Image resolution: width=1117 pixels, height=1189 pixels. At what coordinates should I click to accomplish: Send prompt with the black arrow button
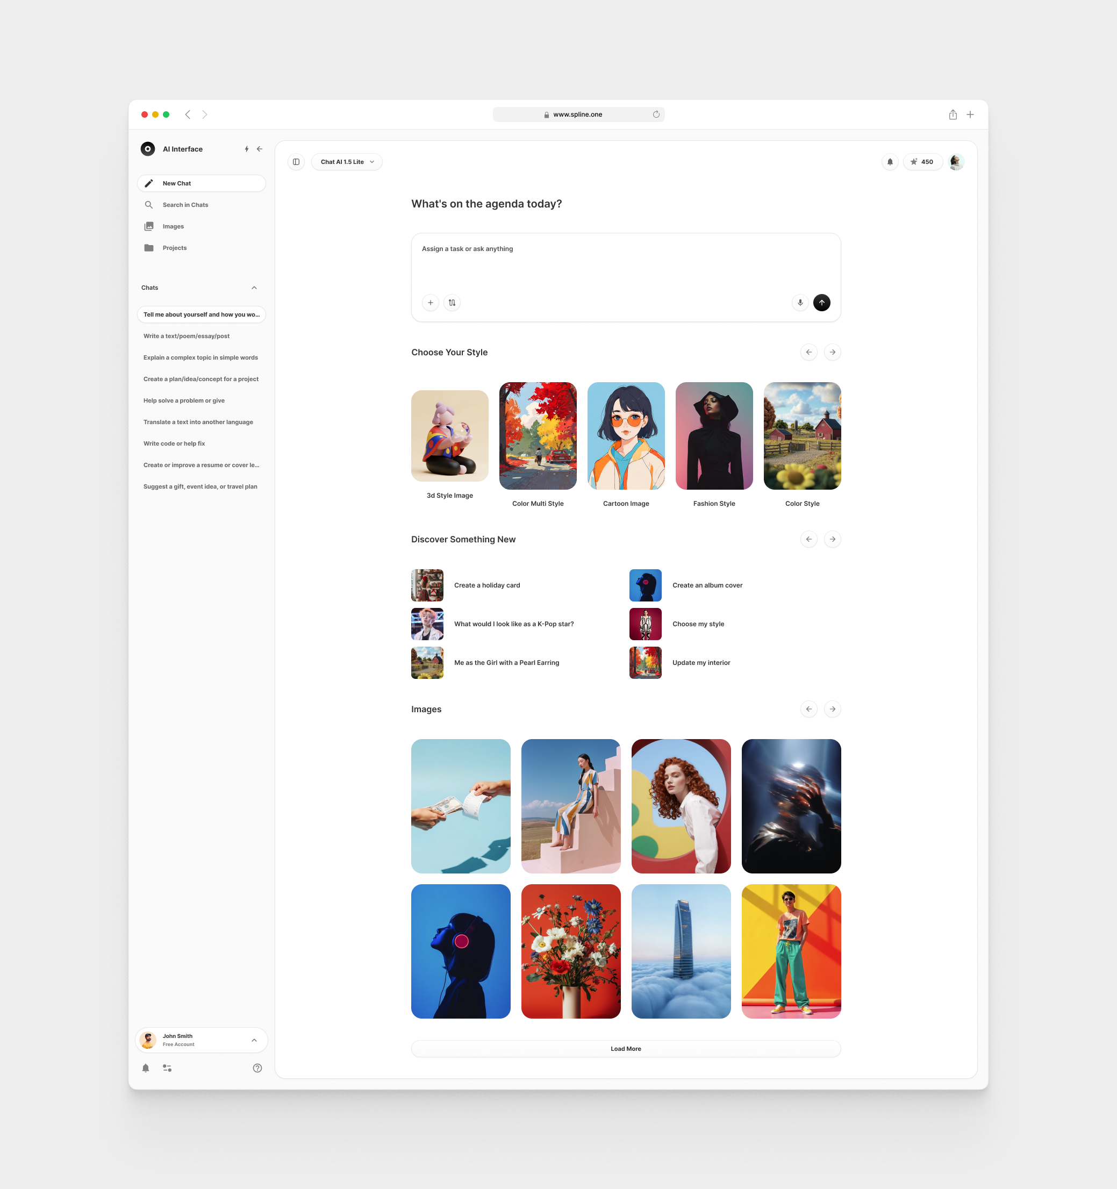coord(821,303)
